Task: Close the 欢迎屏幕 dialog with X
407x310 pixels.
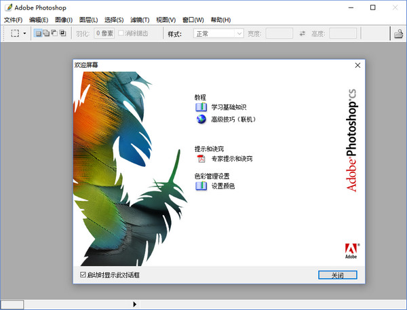Action: (x=357, y=65)
